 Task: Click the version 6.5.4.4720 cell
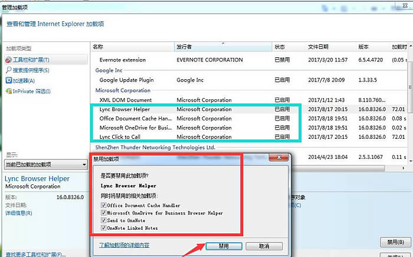(x=371, y=60)
